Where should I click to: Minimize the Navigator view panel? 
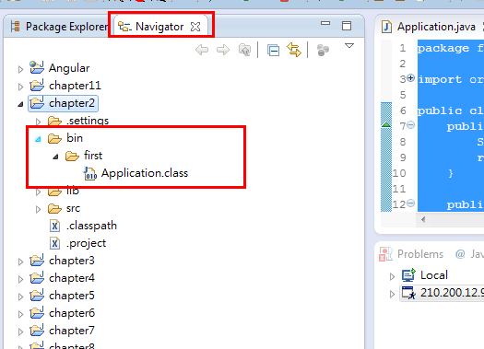[x=325, y=23]
